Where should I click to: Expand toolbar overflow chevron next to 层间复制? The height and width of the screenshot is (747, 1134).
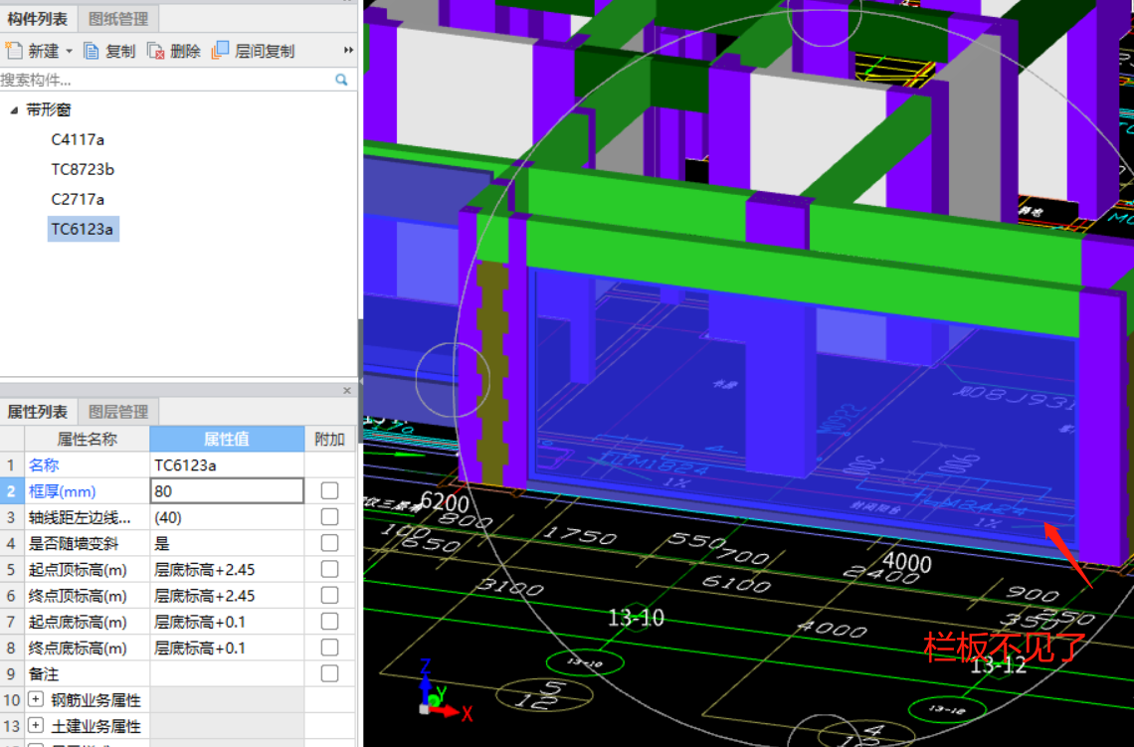tap(348, 50)
